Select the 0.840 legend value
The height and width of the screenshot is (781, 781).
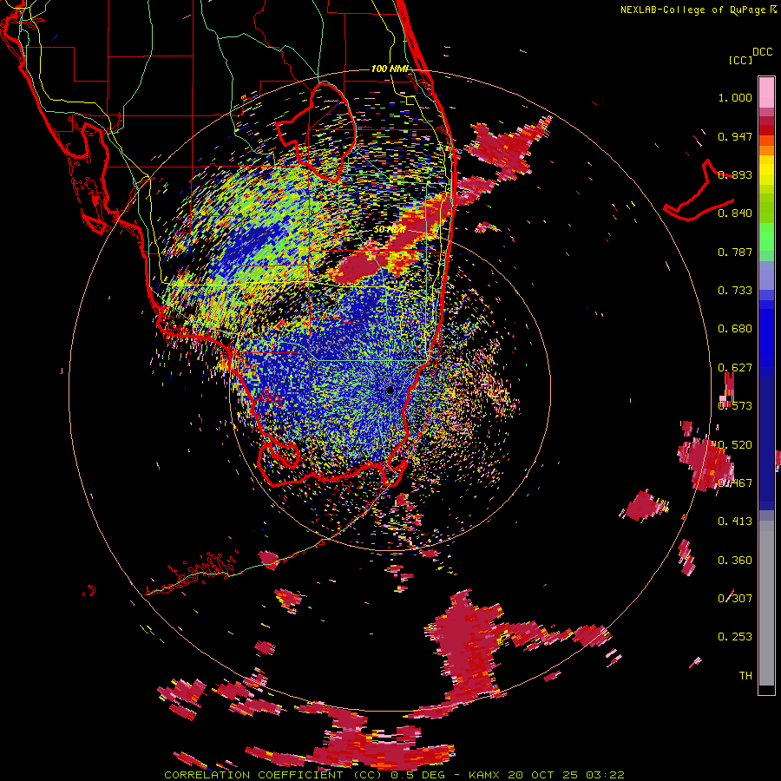click(x=735, y=213)
